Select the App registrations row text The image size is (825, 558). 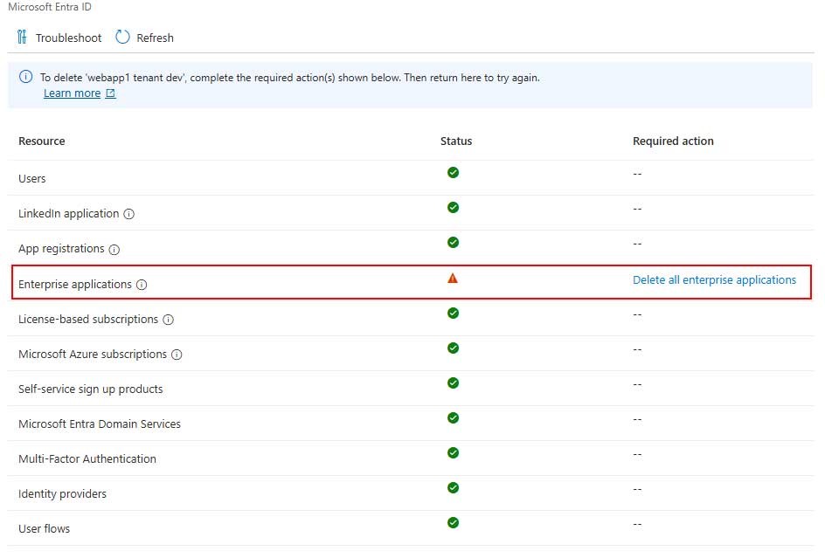click(x=61, y=249)
